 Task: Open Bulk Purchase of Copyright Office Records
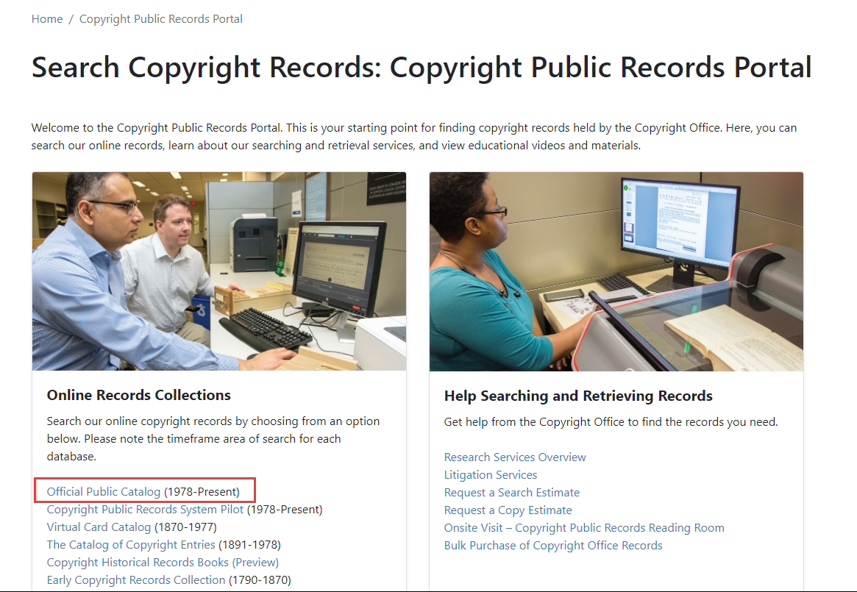point(553,545)
